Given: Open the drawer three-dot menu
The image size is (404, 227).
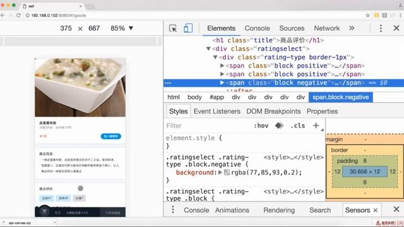Looking at the screenshot, I should click(x=173, y=210).
